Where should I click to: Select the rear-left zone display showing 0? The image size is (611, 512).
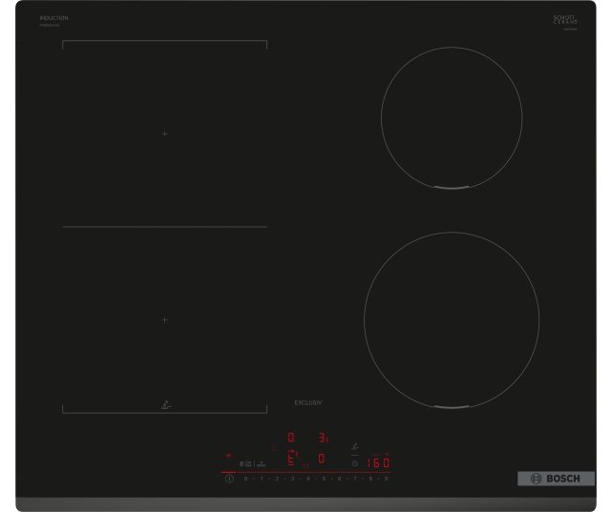pos(291,439)
